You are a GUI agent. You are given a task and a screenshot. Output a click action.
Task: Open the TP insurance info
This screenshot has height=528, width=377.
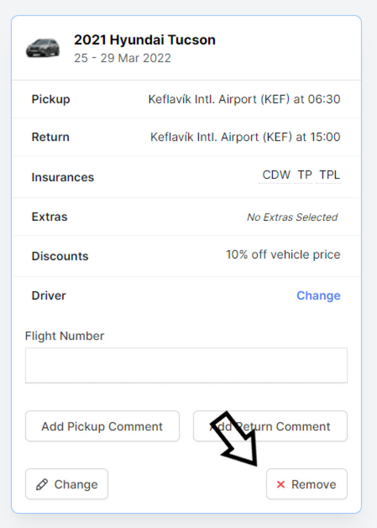point(304,175)
